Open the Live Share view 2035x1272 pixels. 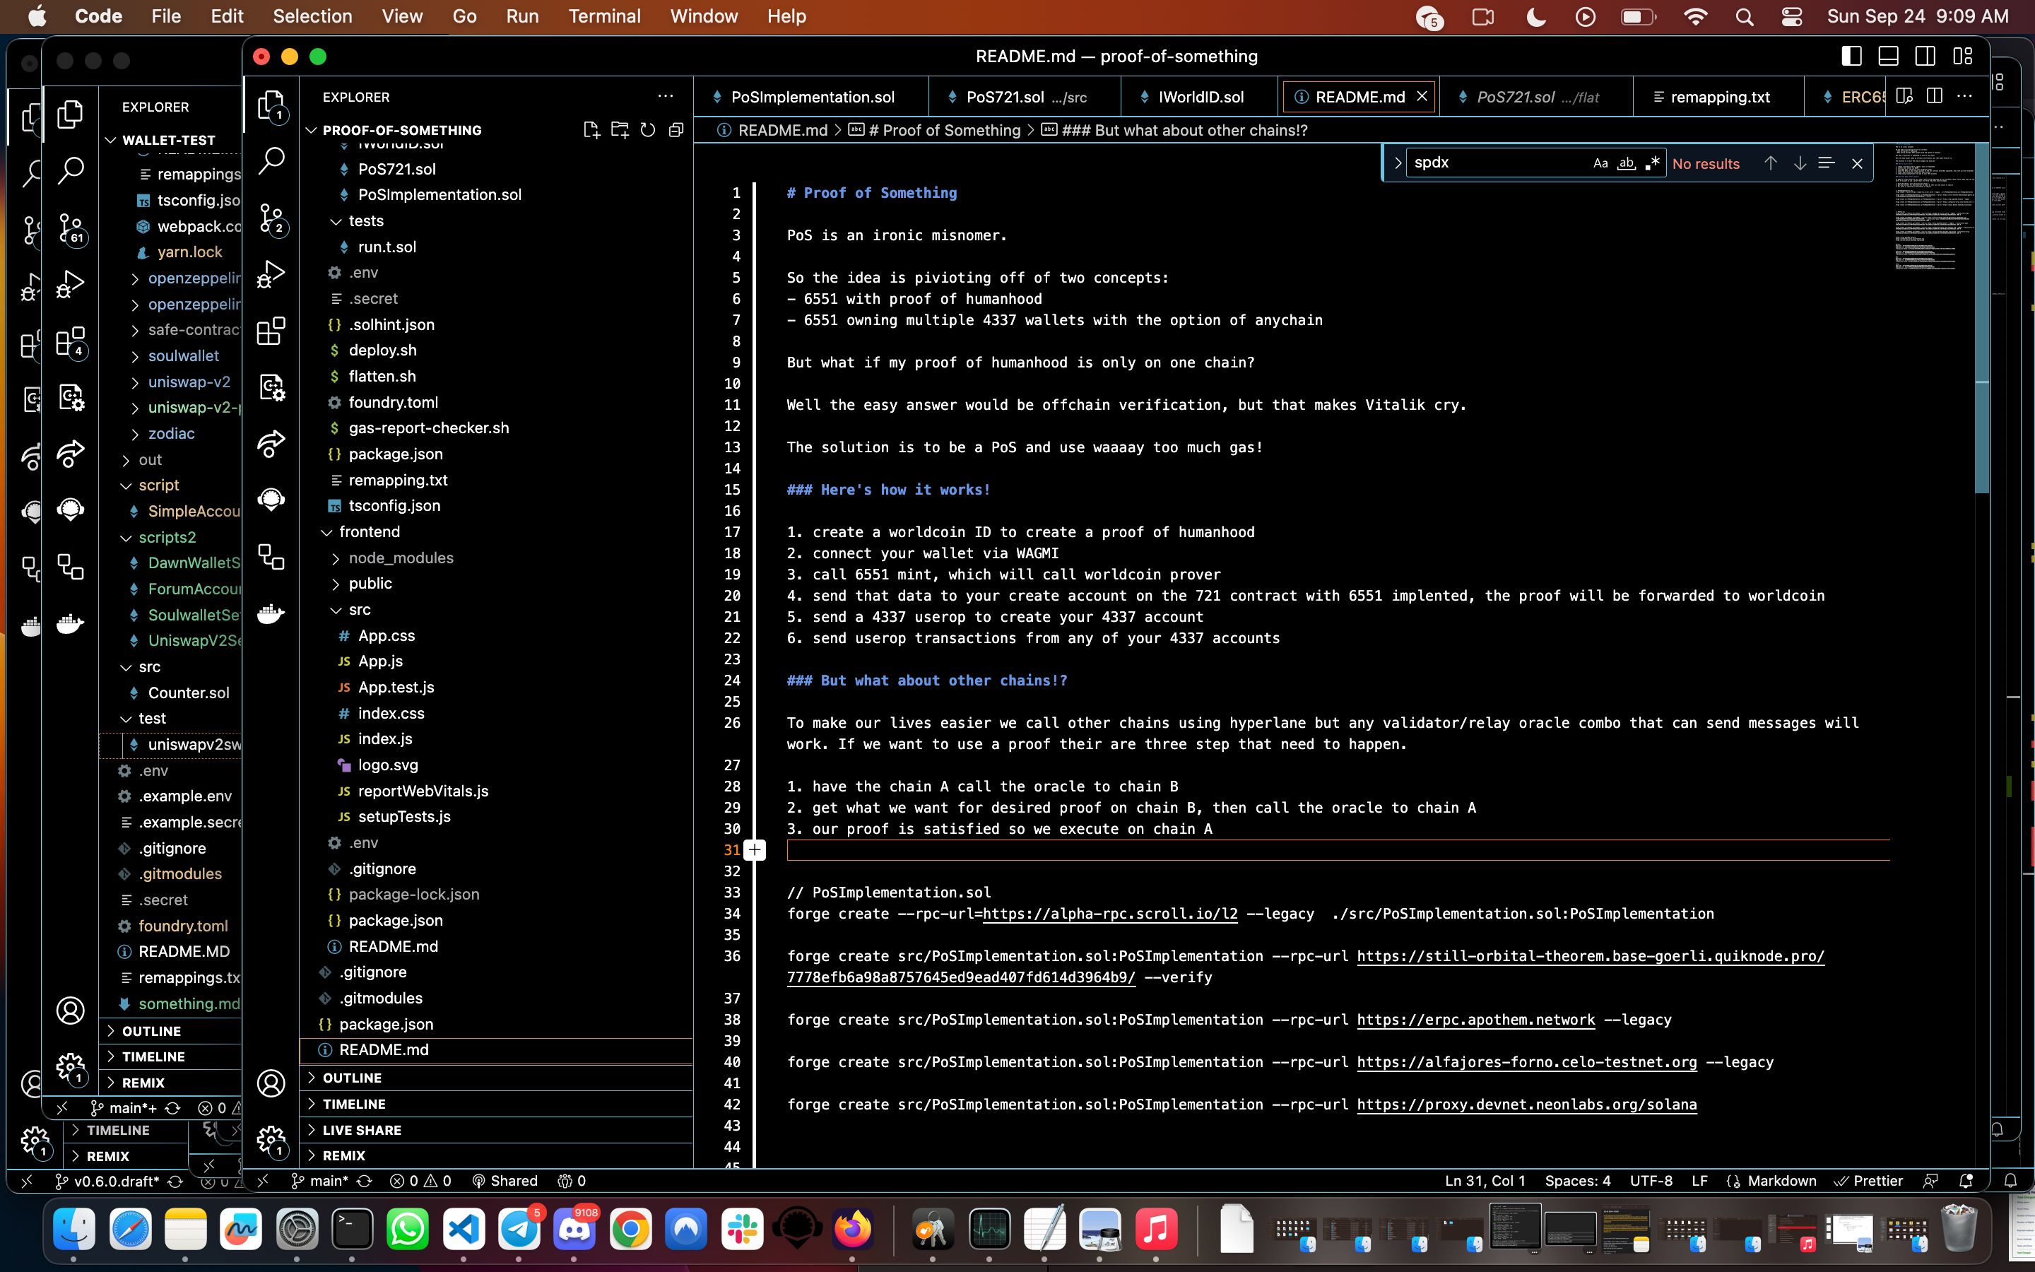(x=271, y=443)
